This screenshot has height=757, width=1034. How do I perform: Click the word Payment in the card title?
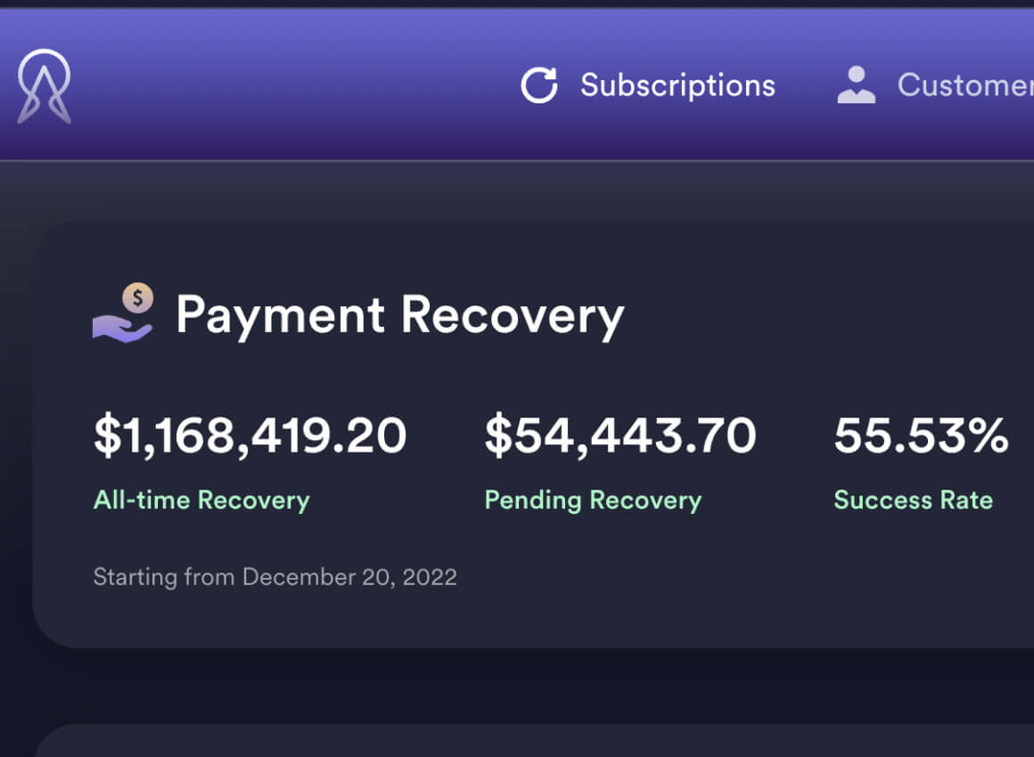pyautogui.click(x=280, y=316)
